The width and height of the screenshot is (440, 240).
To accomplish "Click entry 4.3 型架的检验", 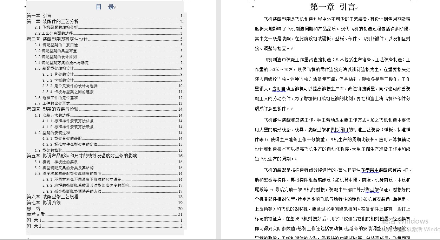I will tap(109, 150).
